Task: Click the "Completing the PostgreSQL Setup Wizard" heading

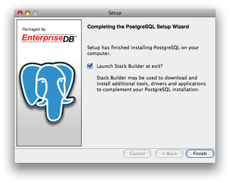Action: 138,27
